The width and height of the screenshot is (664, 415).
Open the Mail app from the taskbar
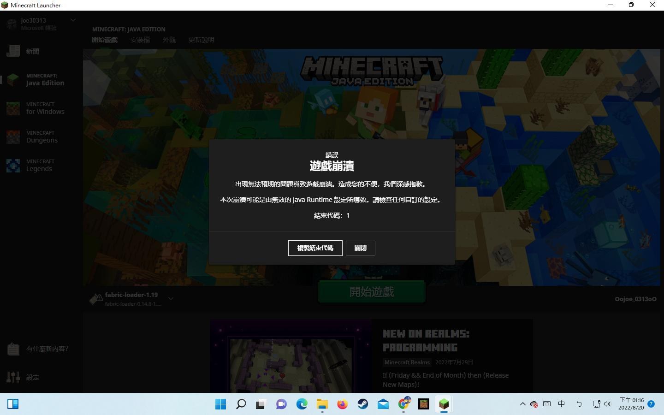click(383, 404)
